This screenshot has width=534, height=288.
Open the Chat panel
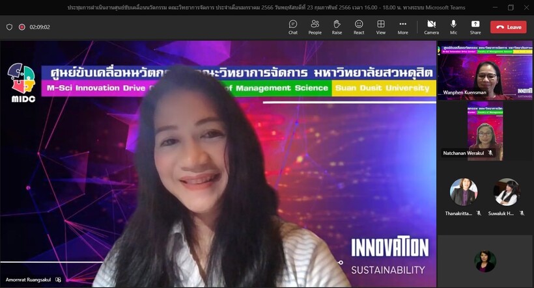pyautogui.click(x=293, y=27)
